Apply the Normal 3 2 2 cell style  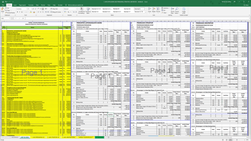[106, 12]
